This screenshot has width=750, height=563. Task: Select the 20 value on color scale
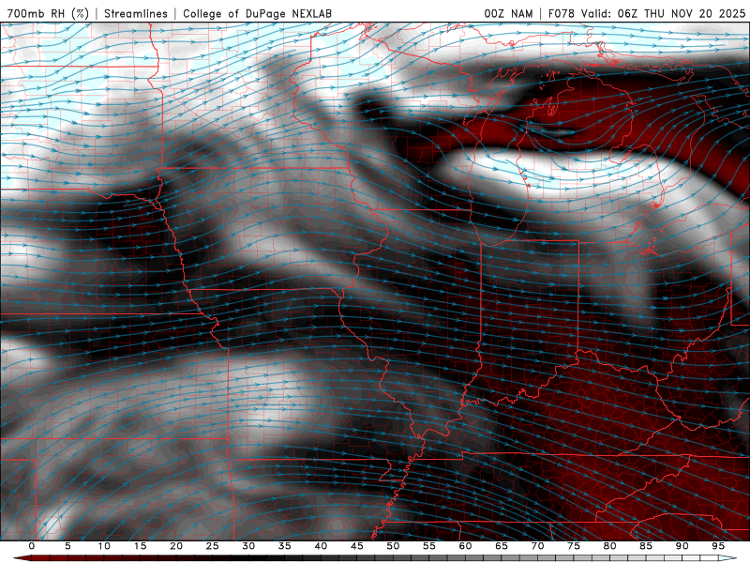tap(176, 546)
